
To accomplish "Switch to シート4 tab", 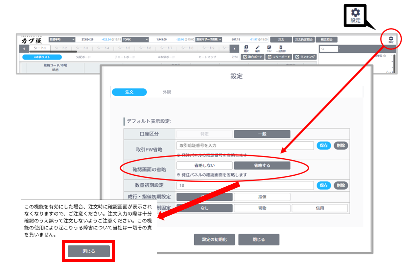I will (103, 48).
